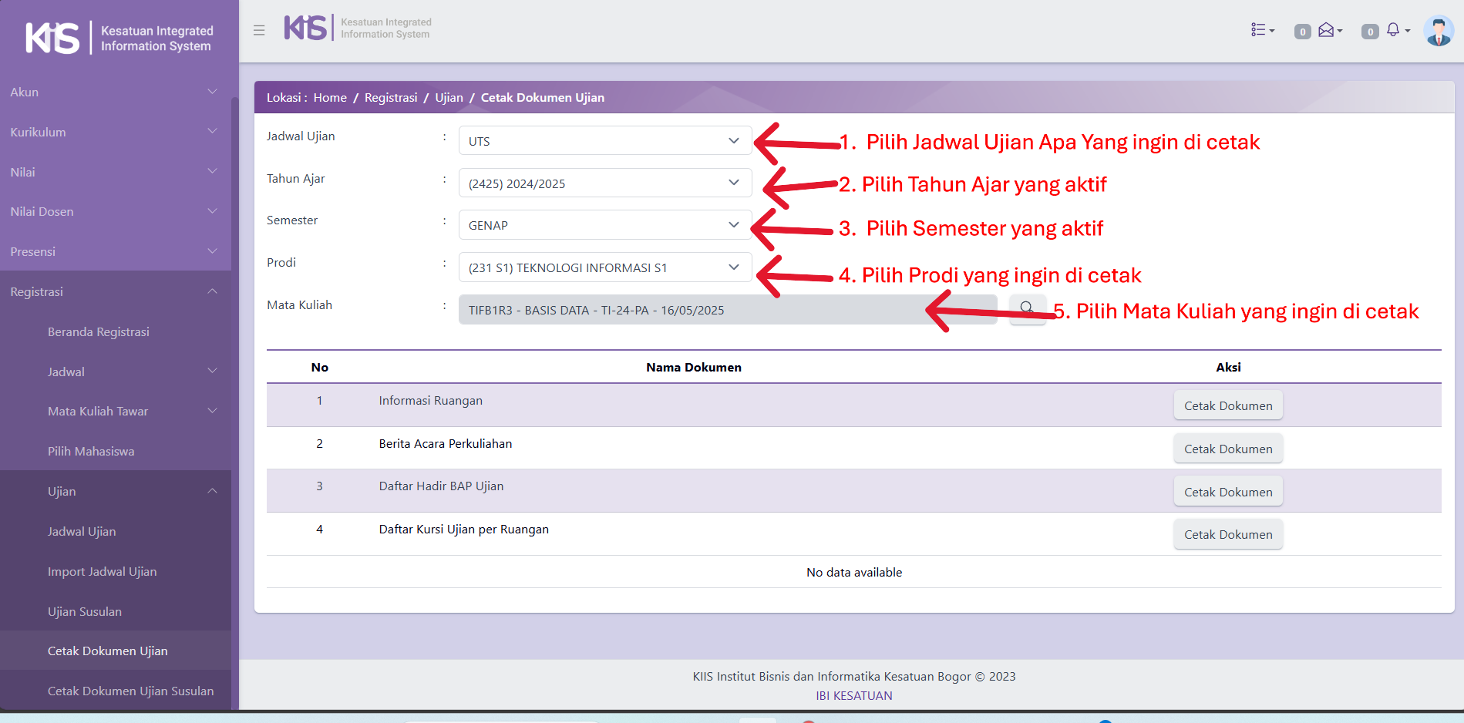Click the KIIS logo in top header
This screenshot has width=1464, height=723.
pos(306,29)
